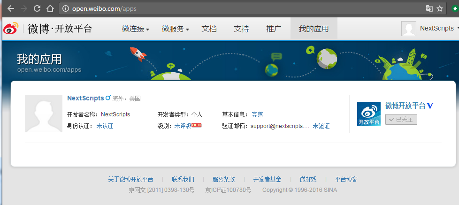Click the support@nextscripts email text
The width and height of the screenshot is (459, 205).
(x=280, y=126)
